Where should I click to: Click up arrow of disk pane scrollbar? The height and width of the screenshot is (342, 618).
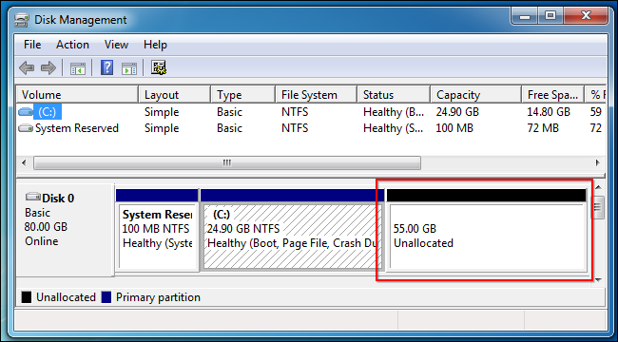point(598,187)
